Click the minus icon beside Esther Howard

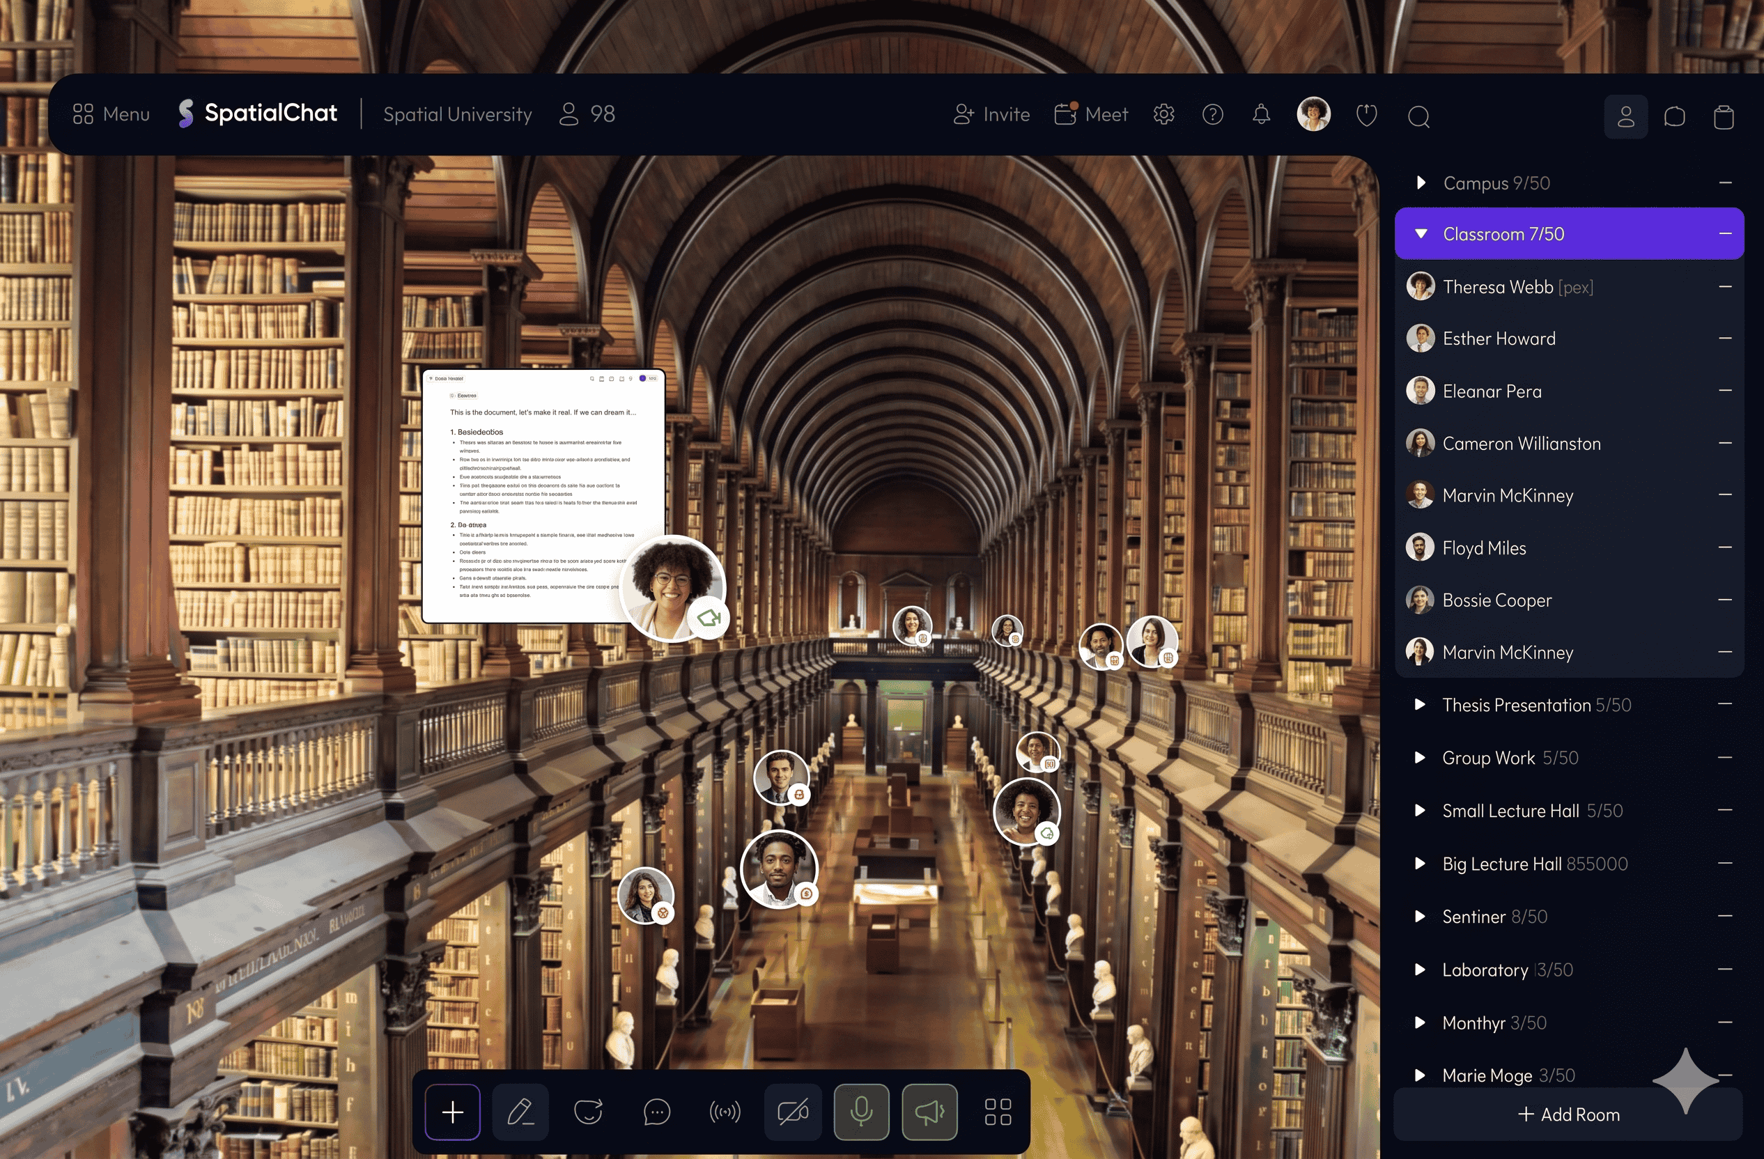click(x=1726, y=338)
